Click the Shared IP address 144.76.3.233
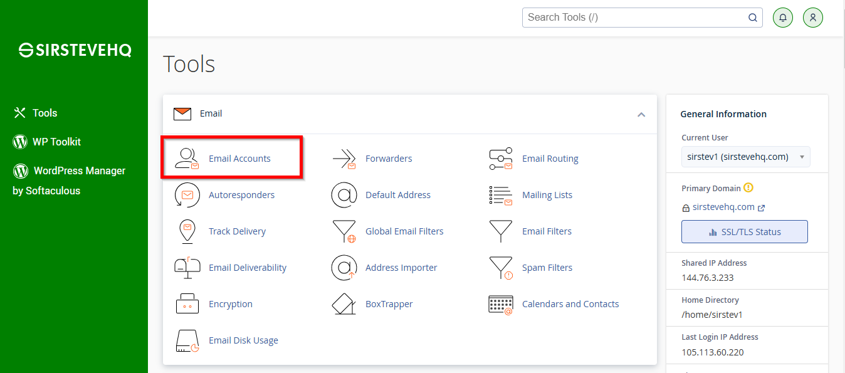The image size is (845, 373). (708, 278)
